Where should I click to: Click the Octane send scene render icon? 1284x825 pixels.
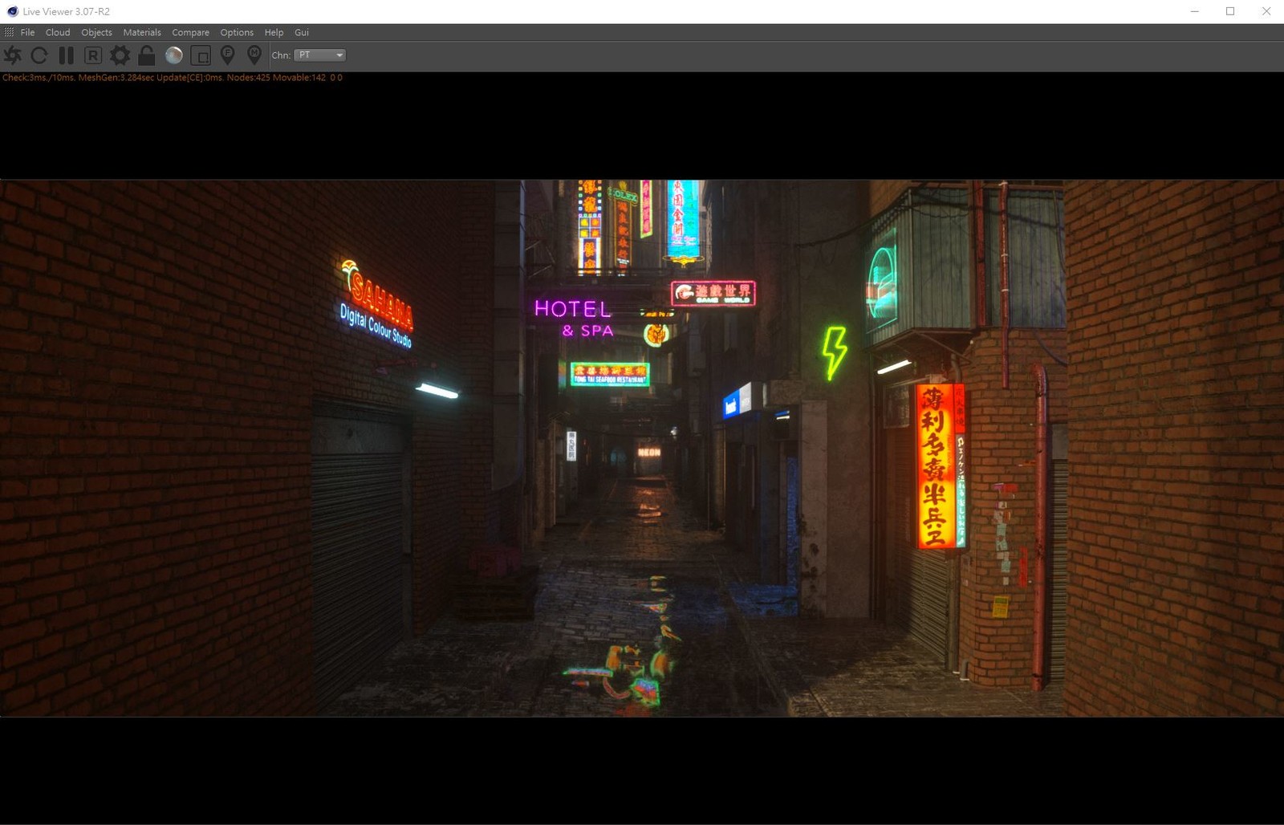click(13, 55)
